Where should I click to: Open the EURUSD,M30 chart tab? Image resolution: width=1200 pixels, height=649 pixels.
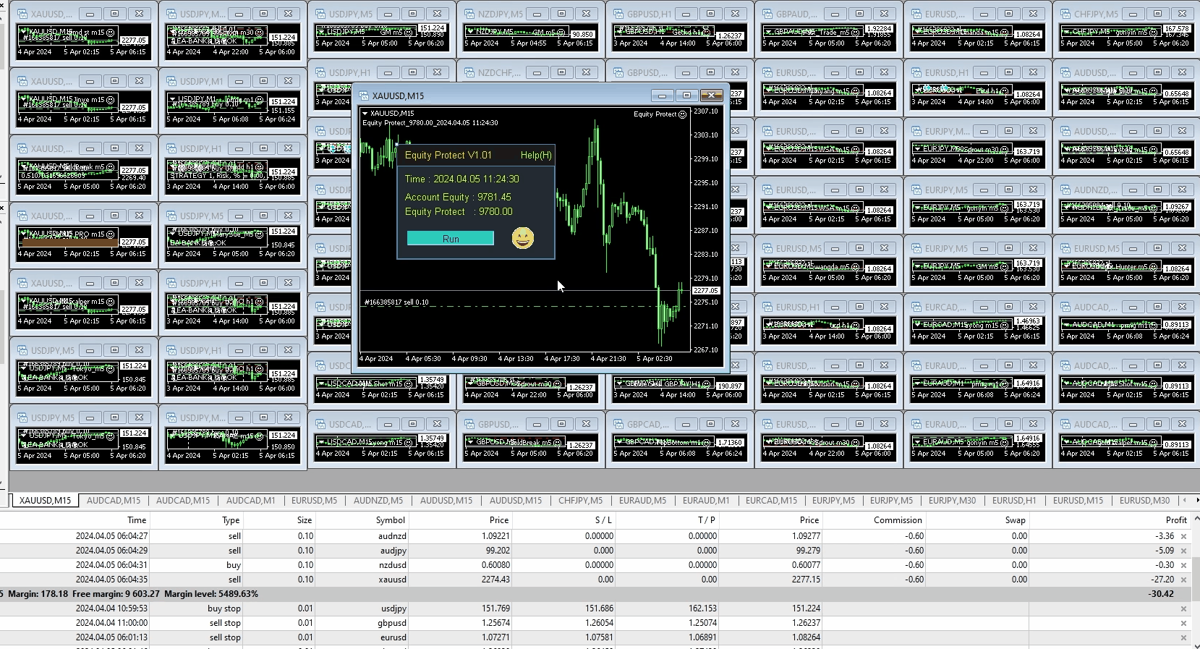pyautogui.click(x=1144, y=500)
